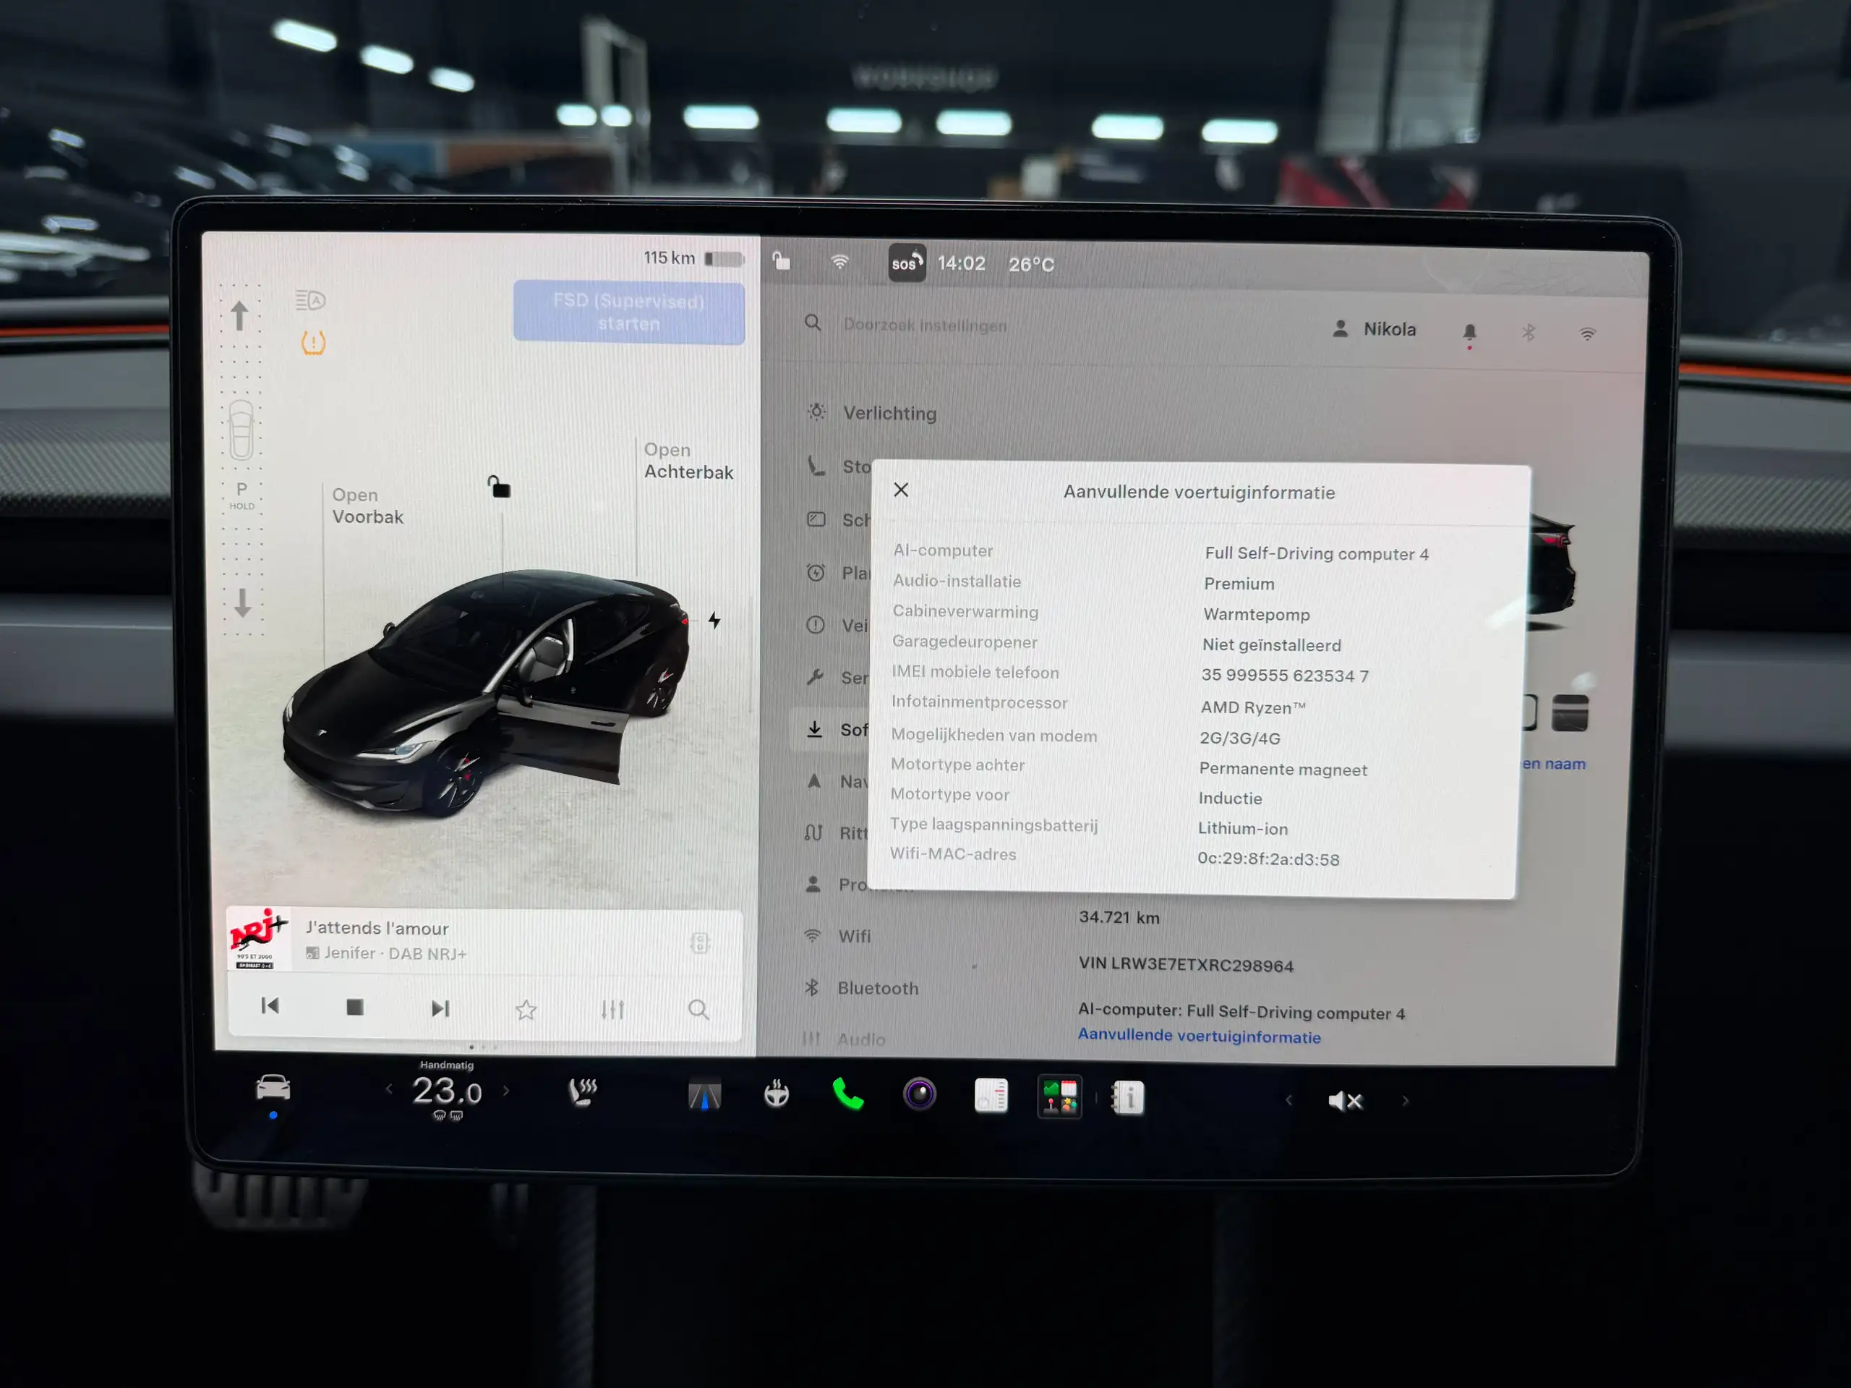Select the 'Ser' menu item with wrench icon
1851x1388 pixels.
[837, 677]
